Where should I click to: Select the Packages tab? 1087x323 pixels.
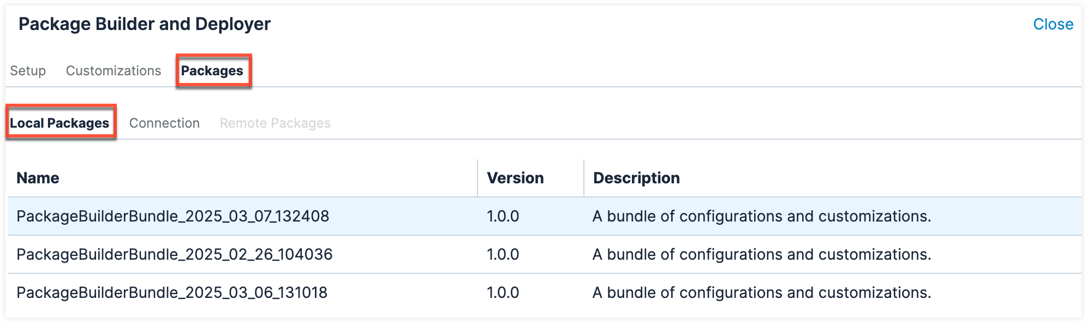(212, 71)
